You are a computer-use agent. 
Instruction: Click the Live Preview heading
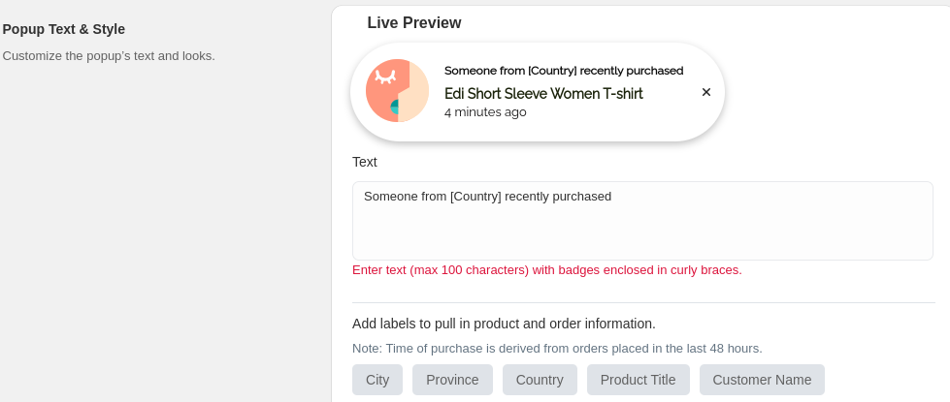coord(414,23)
